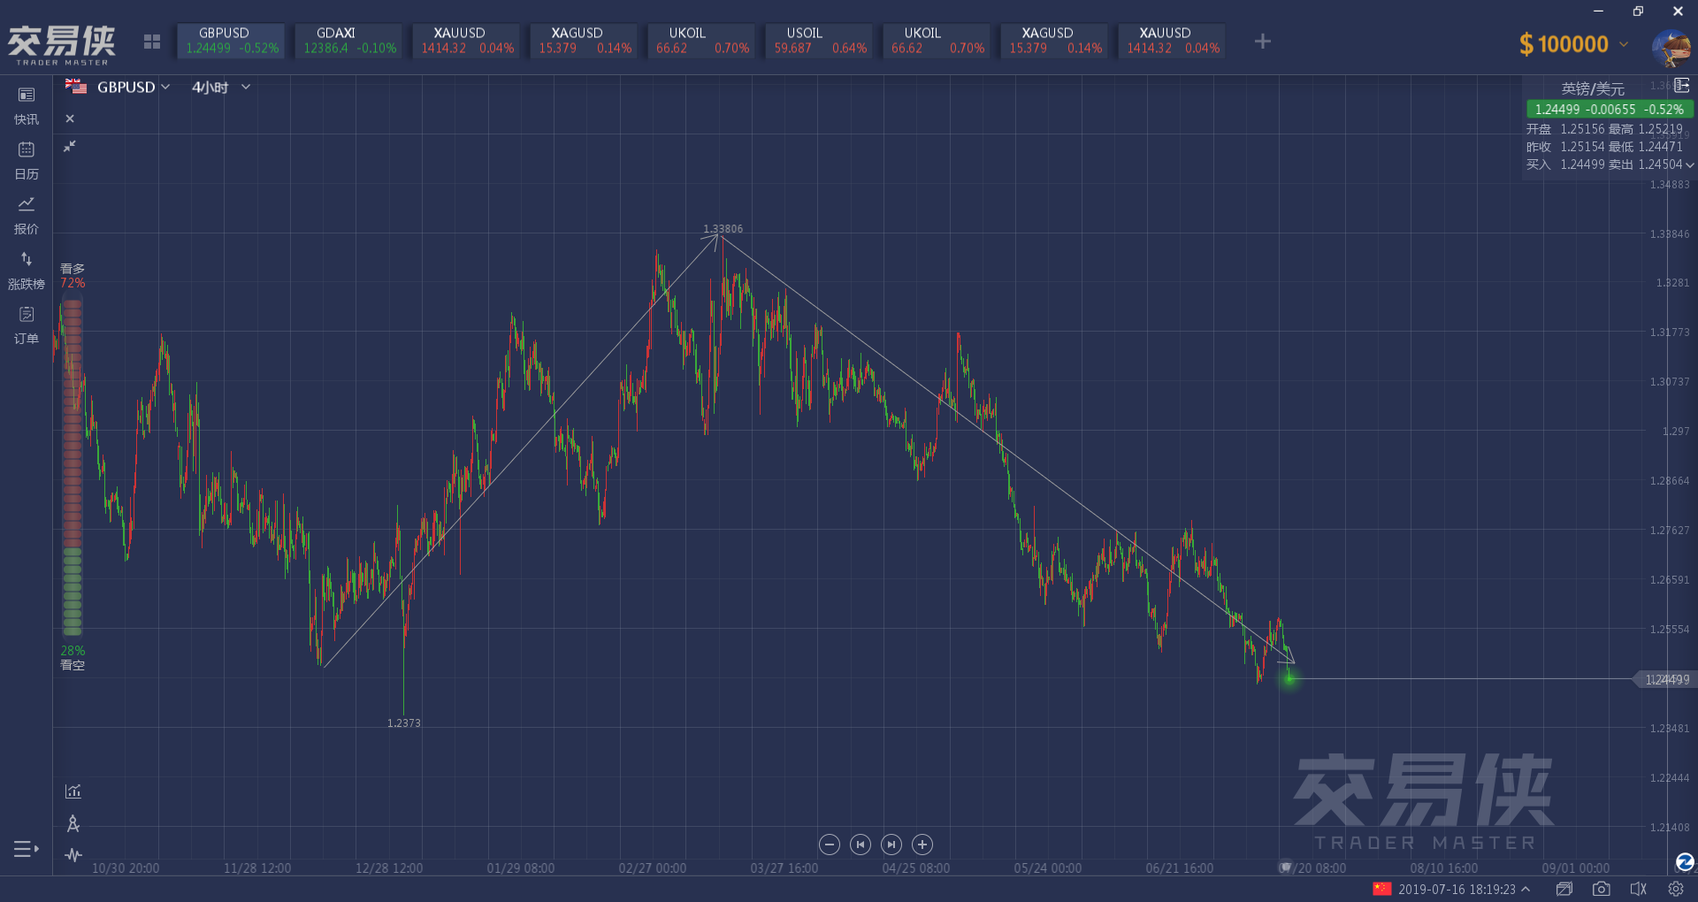Viewport: 1698px width, 902px height.
Task: Switch to the GDAXI ticker tab
Action: coord(348,41)
